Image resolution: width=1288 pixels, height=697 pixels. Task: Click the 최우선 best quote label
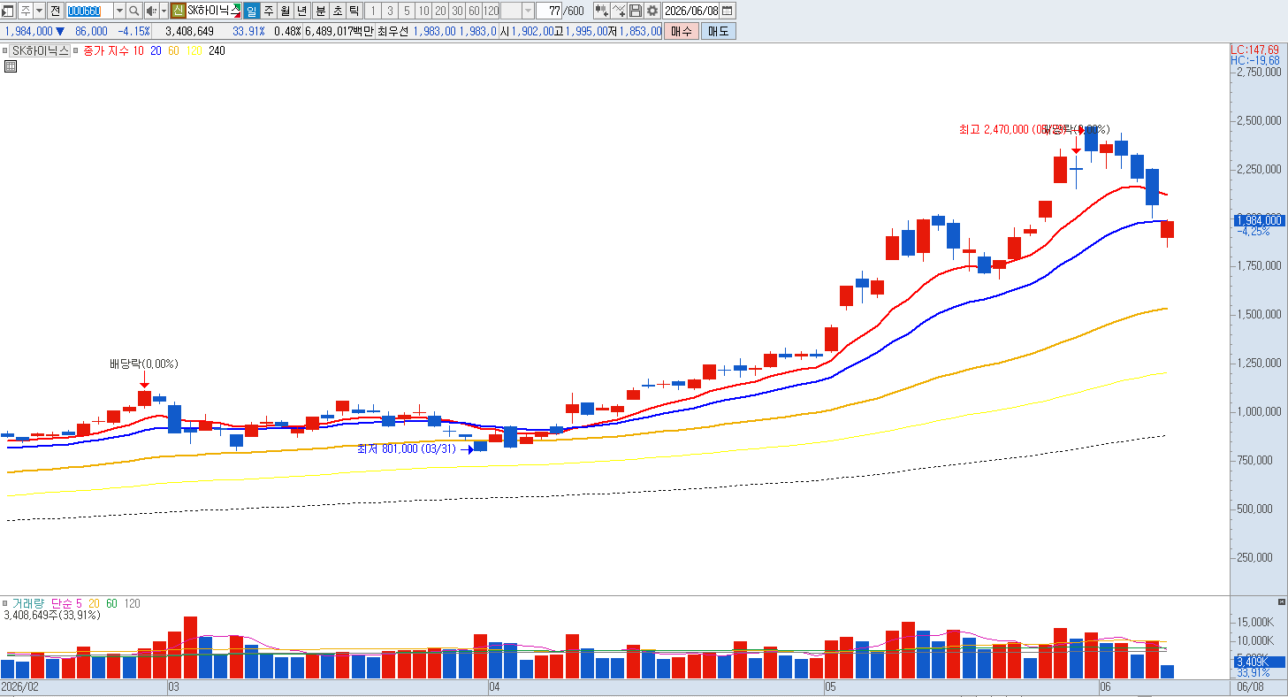(x=393, y=31)
